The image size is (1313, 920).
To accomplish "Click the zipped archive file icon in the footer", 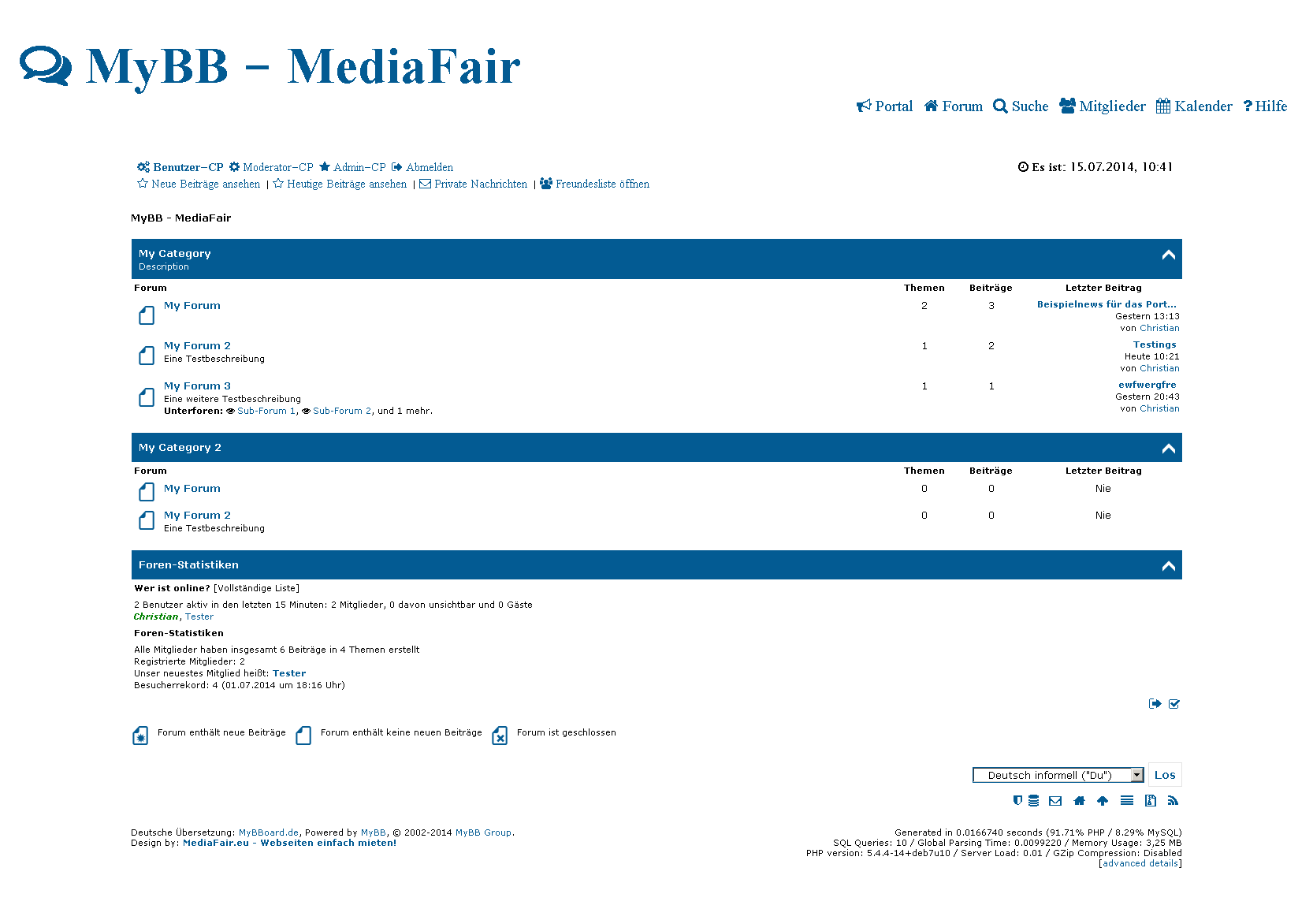I will click(x=1151, y=801).
